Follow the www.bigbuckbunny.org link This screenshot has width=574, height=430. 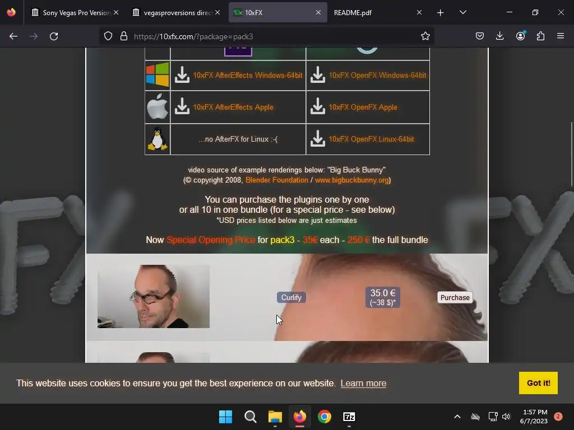point(352,180)
